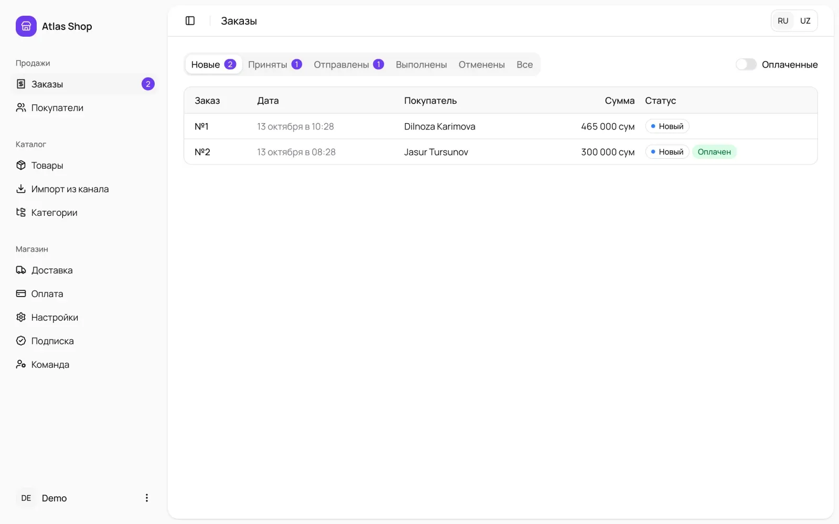Click the Доставка truck icon
Image resolution: width=839 pixels, height=524 pixels.
[21, 270]
